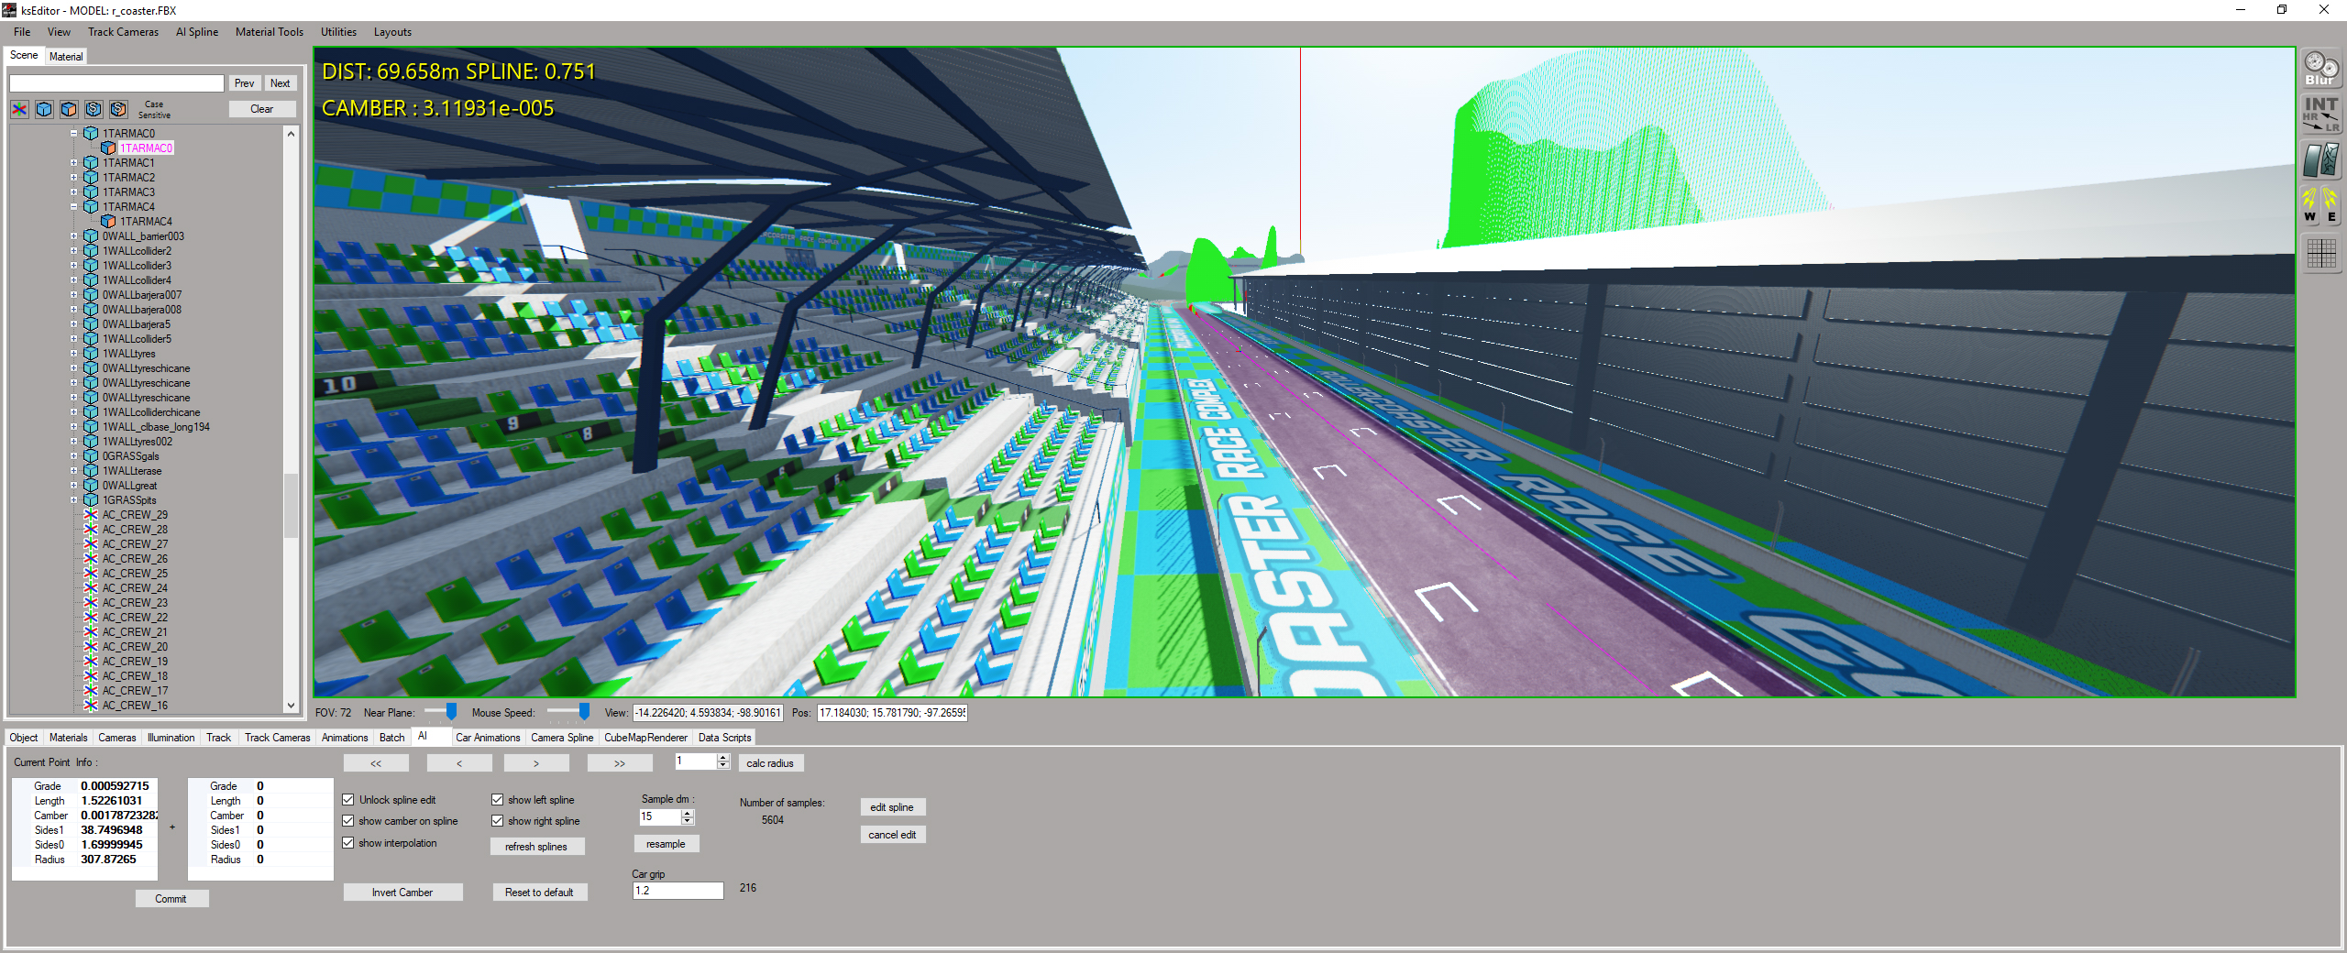Toggle the grid overlay icon
The image size is (2347, 953).
2321,253
